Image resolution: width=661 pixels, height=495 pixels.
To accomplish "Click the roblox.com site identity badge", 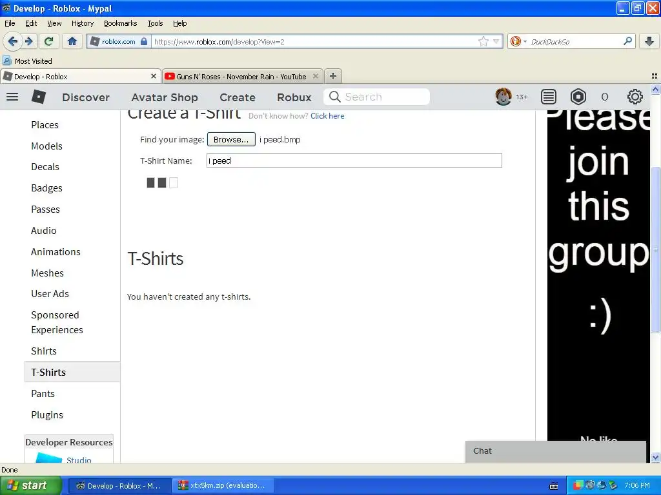I will click(x=119, y=42).
